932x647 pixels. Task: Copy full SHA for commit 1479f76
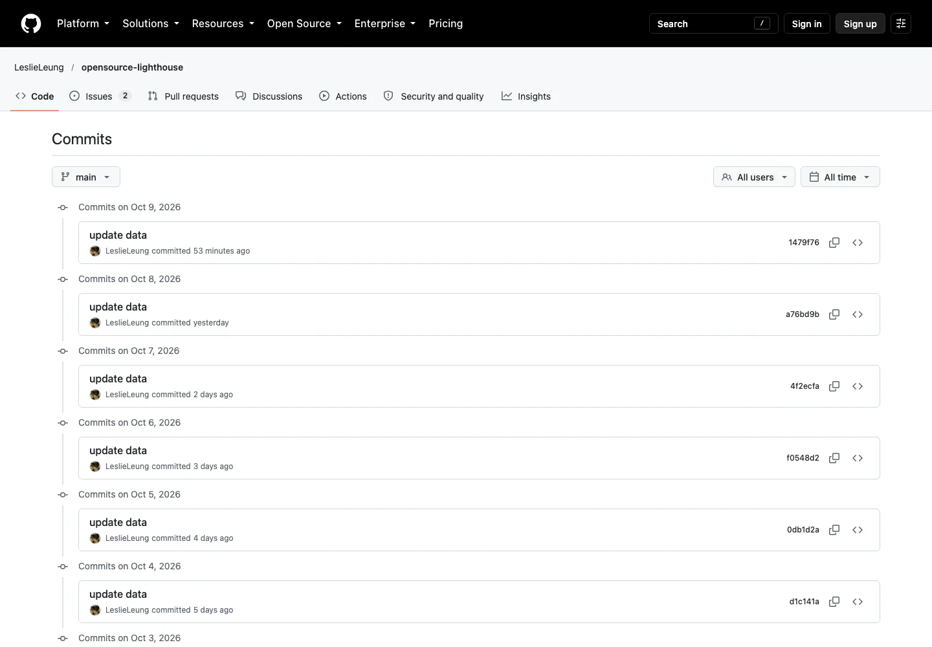834,243
